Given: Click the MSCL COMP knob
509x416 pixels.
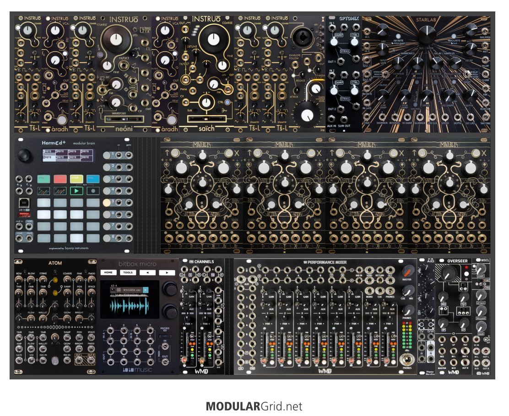Looking at the screenshot, I should tap(480, 268).
